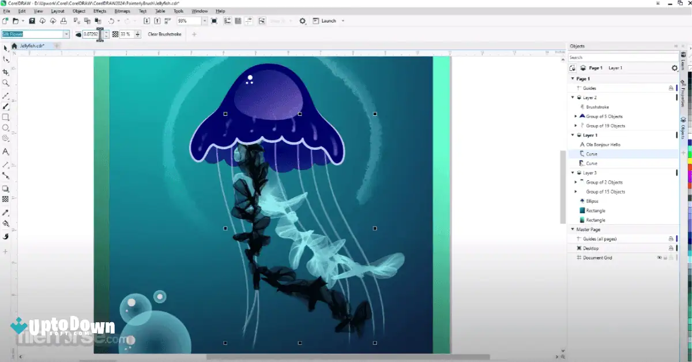692x362 pixels.
Task: Click the Save icon on the toolbar
Action: [x=31, y=21]
